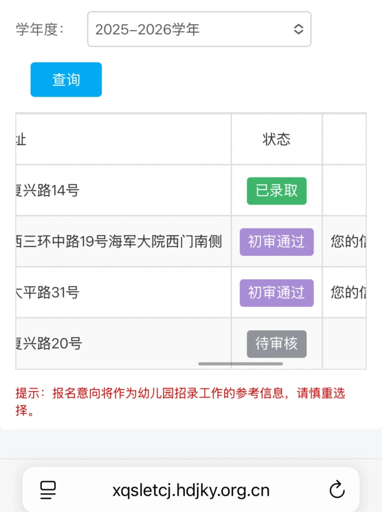
Task: Click the red 提示 notice text
Action: point(180,402)
